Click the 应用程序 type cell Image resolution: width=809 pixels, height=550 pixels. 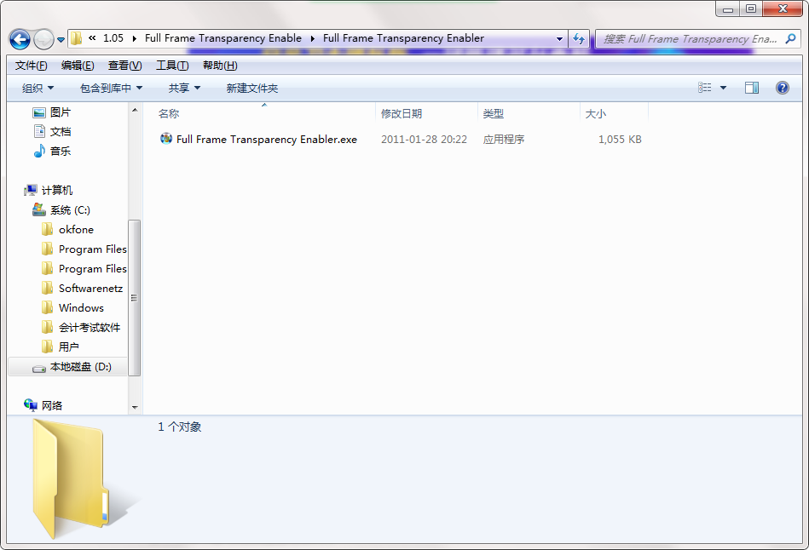pyautogui.click(x=504, y=139)
